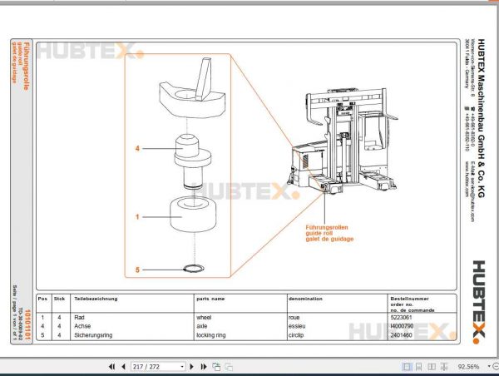499x376 pixels.
Task: Go to the first page
Action: point(111,367)
